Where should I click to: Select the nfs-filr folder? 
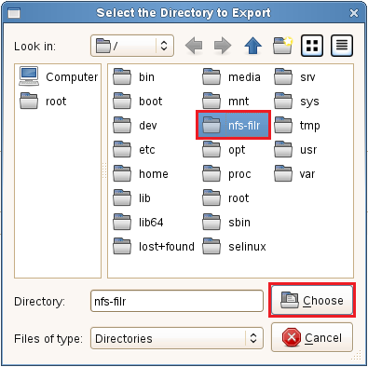coord(233,125)
